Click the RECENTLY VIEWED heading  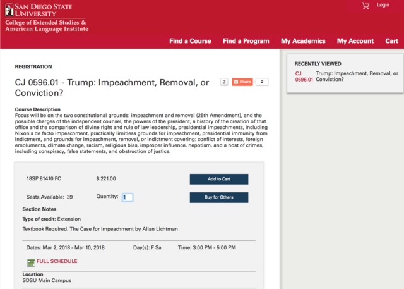[x=318, y=64]
